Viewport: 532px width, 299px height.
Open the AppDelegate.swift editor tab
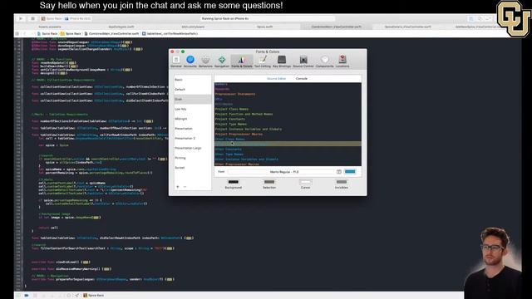[121, 27]
